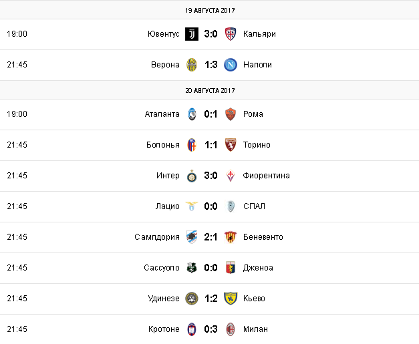This screenshot has height=344, width=419.
Task: Click the Milan crest icon
Action: pos(231,329)
